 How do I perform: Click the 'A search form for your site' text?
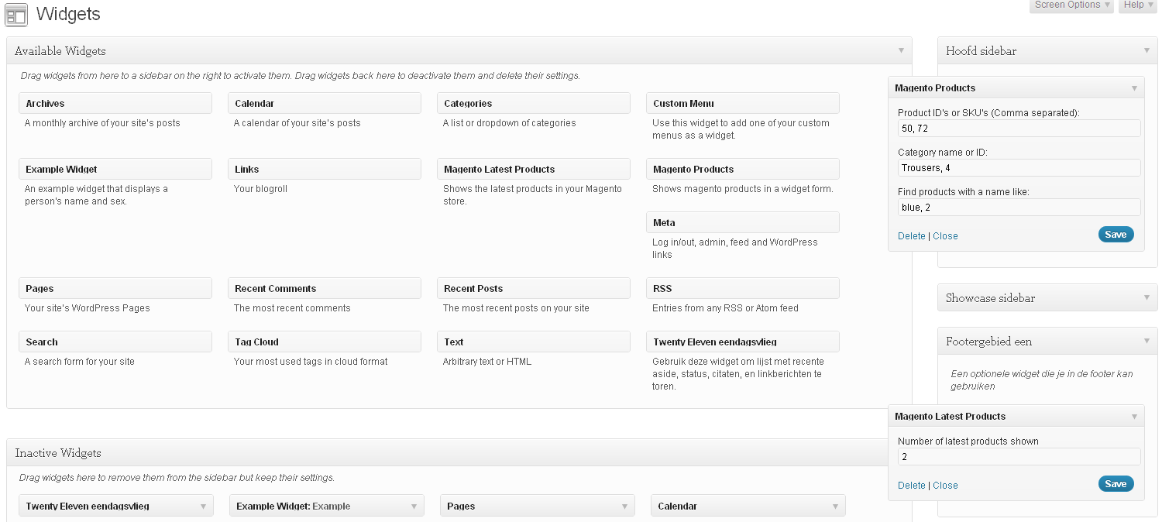(x=80, y=362)
